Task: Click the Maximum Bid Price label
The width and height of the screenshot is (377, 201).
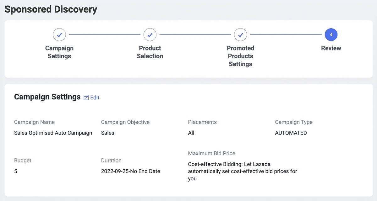Action: tap(211, 153)
